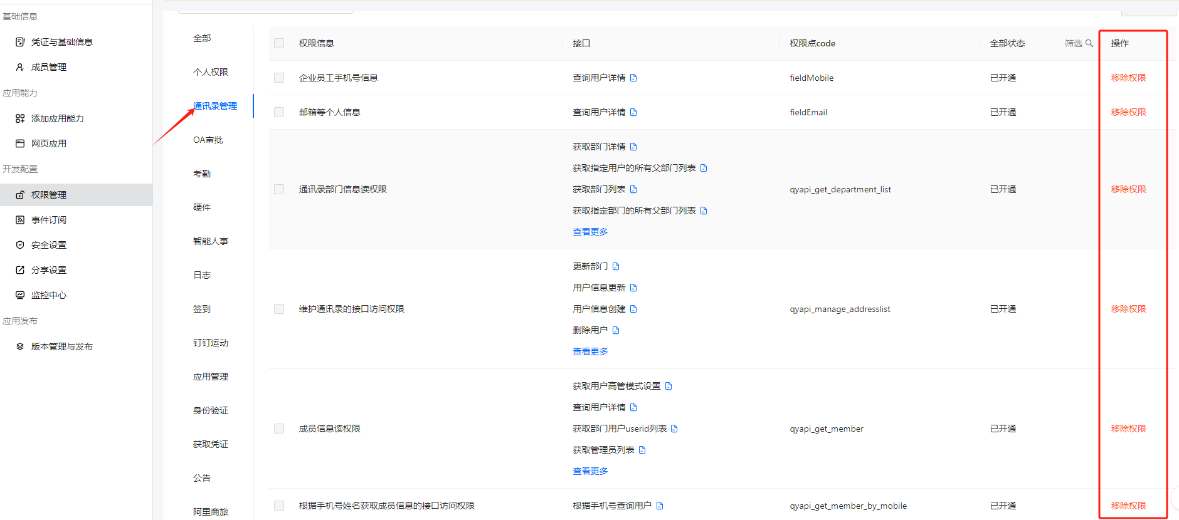1179x520 pixels.
Task: Open 事件订阅 in the left sidebar
Action: [49, 220]
